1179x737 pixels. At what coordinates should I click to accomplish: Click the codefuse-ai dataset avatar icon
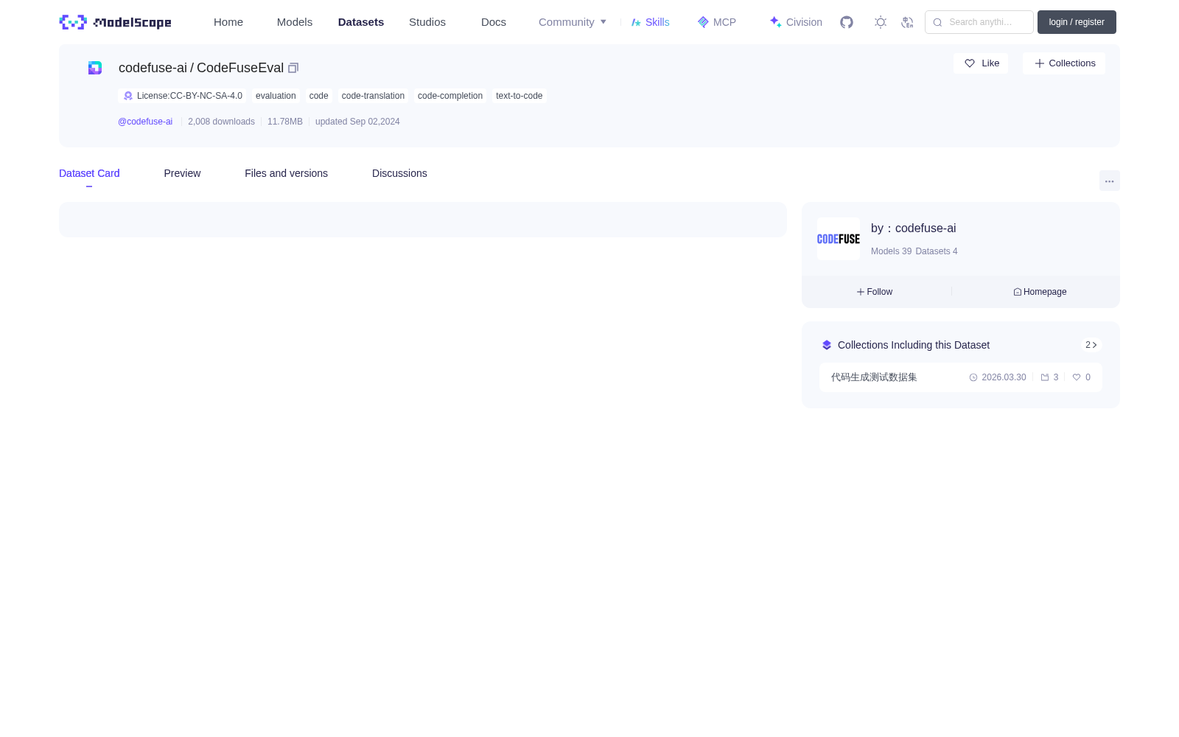point(95,68)
